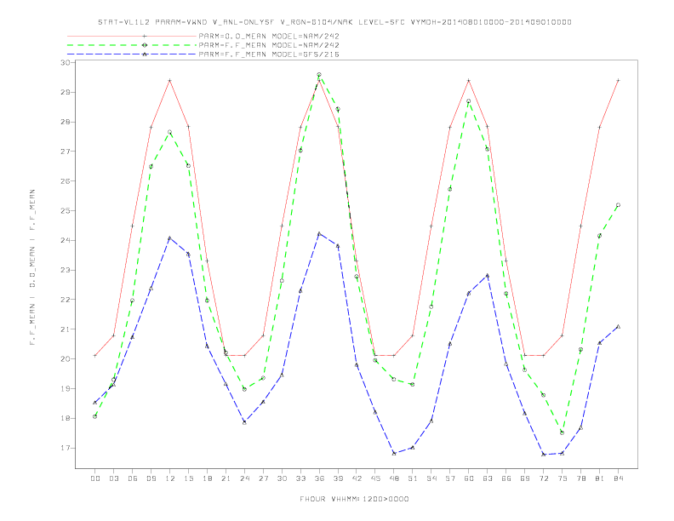
Task: Click y-axis tick label 18
Action: 66,418
